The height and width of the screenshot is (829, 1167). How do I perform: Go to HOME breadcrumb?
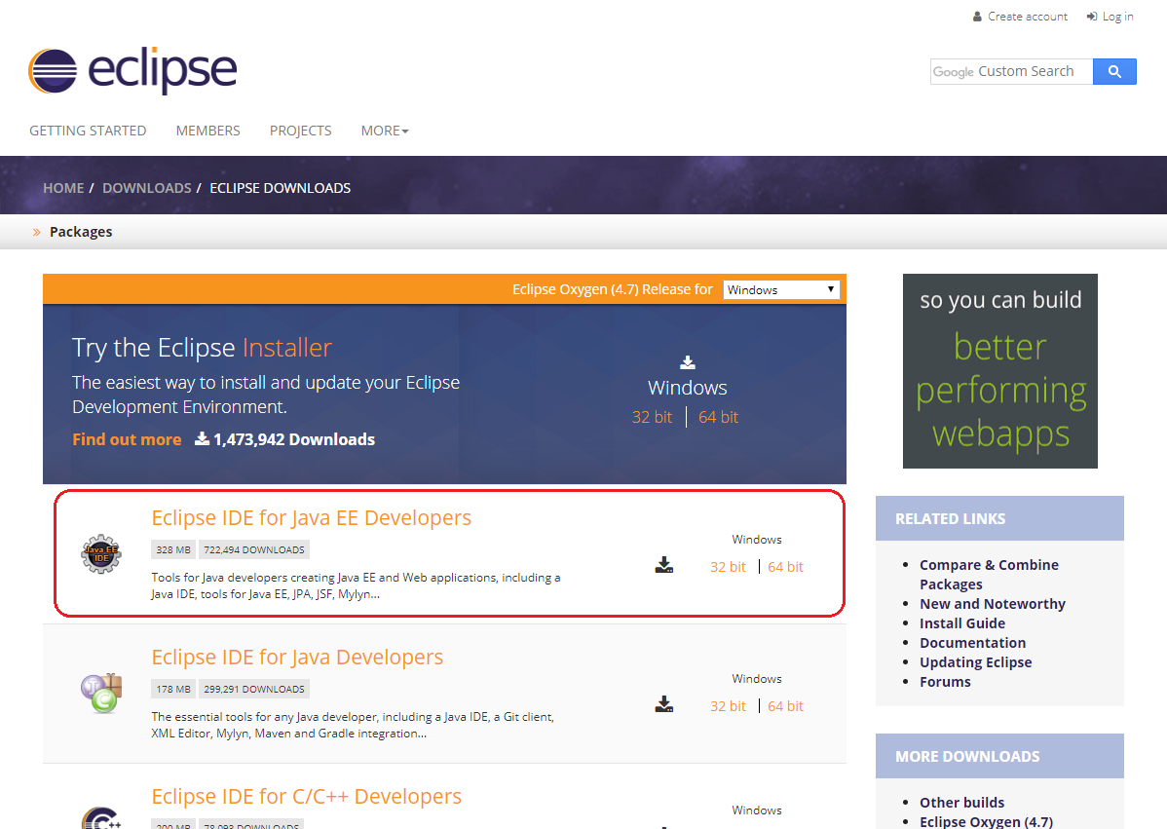point(63,188)
